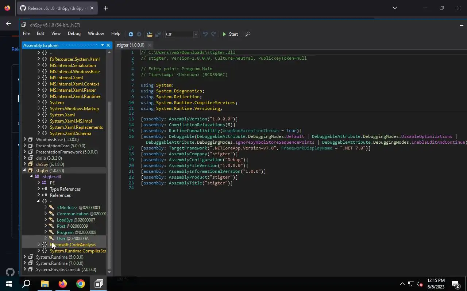Click the Save All toolbar icon

158,34
